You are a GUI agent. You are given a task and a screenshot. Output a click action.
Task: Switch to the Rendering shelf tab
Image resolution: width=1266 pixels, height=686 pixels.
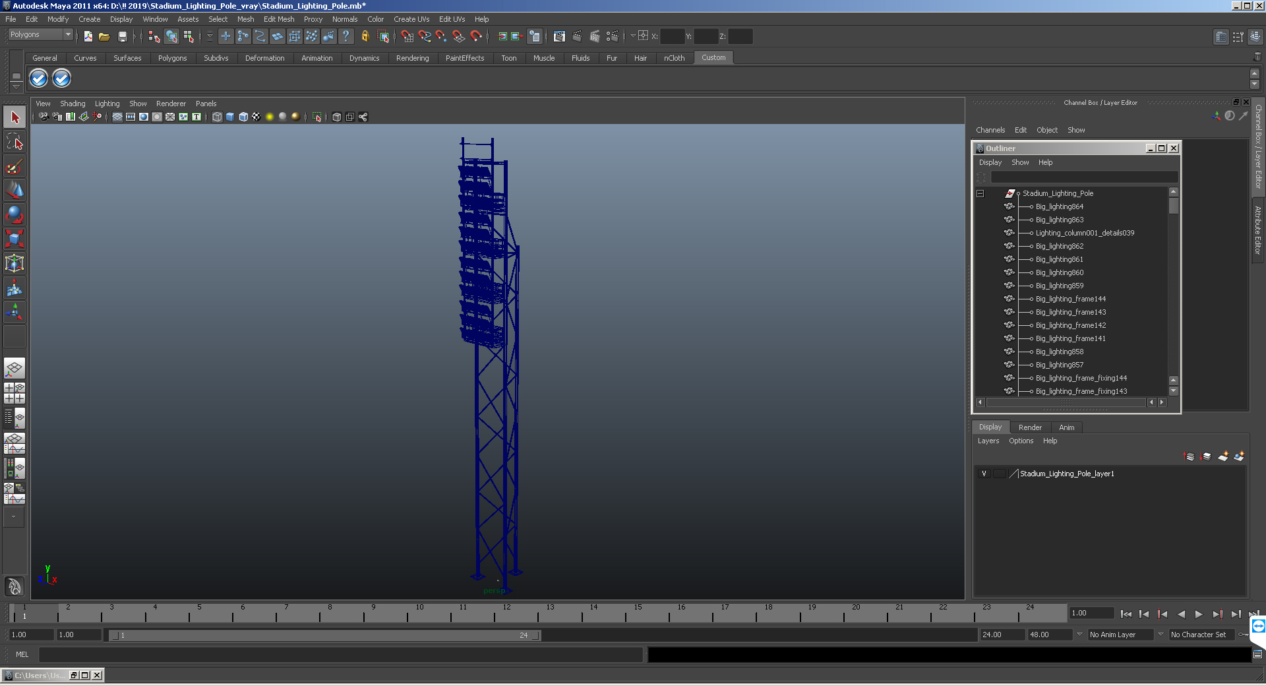(x=413, y=58)
